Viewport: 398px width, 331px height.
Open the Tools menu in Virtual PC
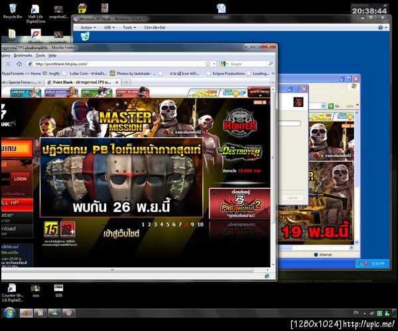(129, 27)
